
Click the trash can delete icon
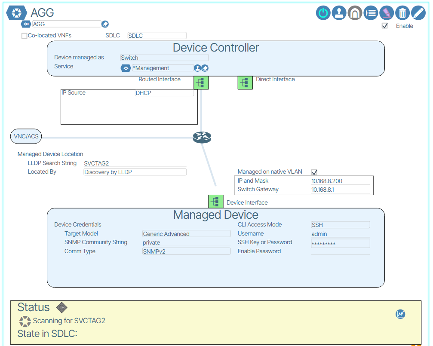pyautogui.click(x=402, y=13)
